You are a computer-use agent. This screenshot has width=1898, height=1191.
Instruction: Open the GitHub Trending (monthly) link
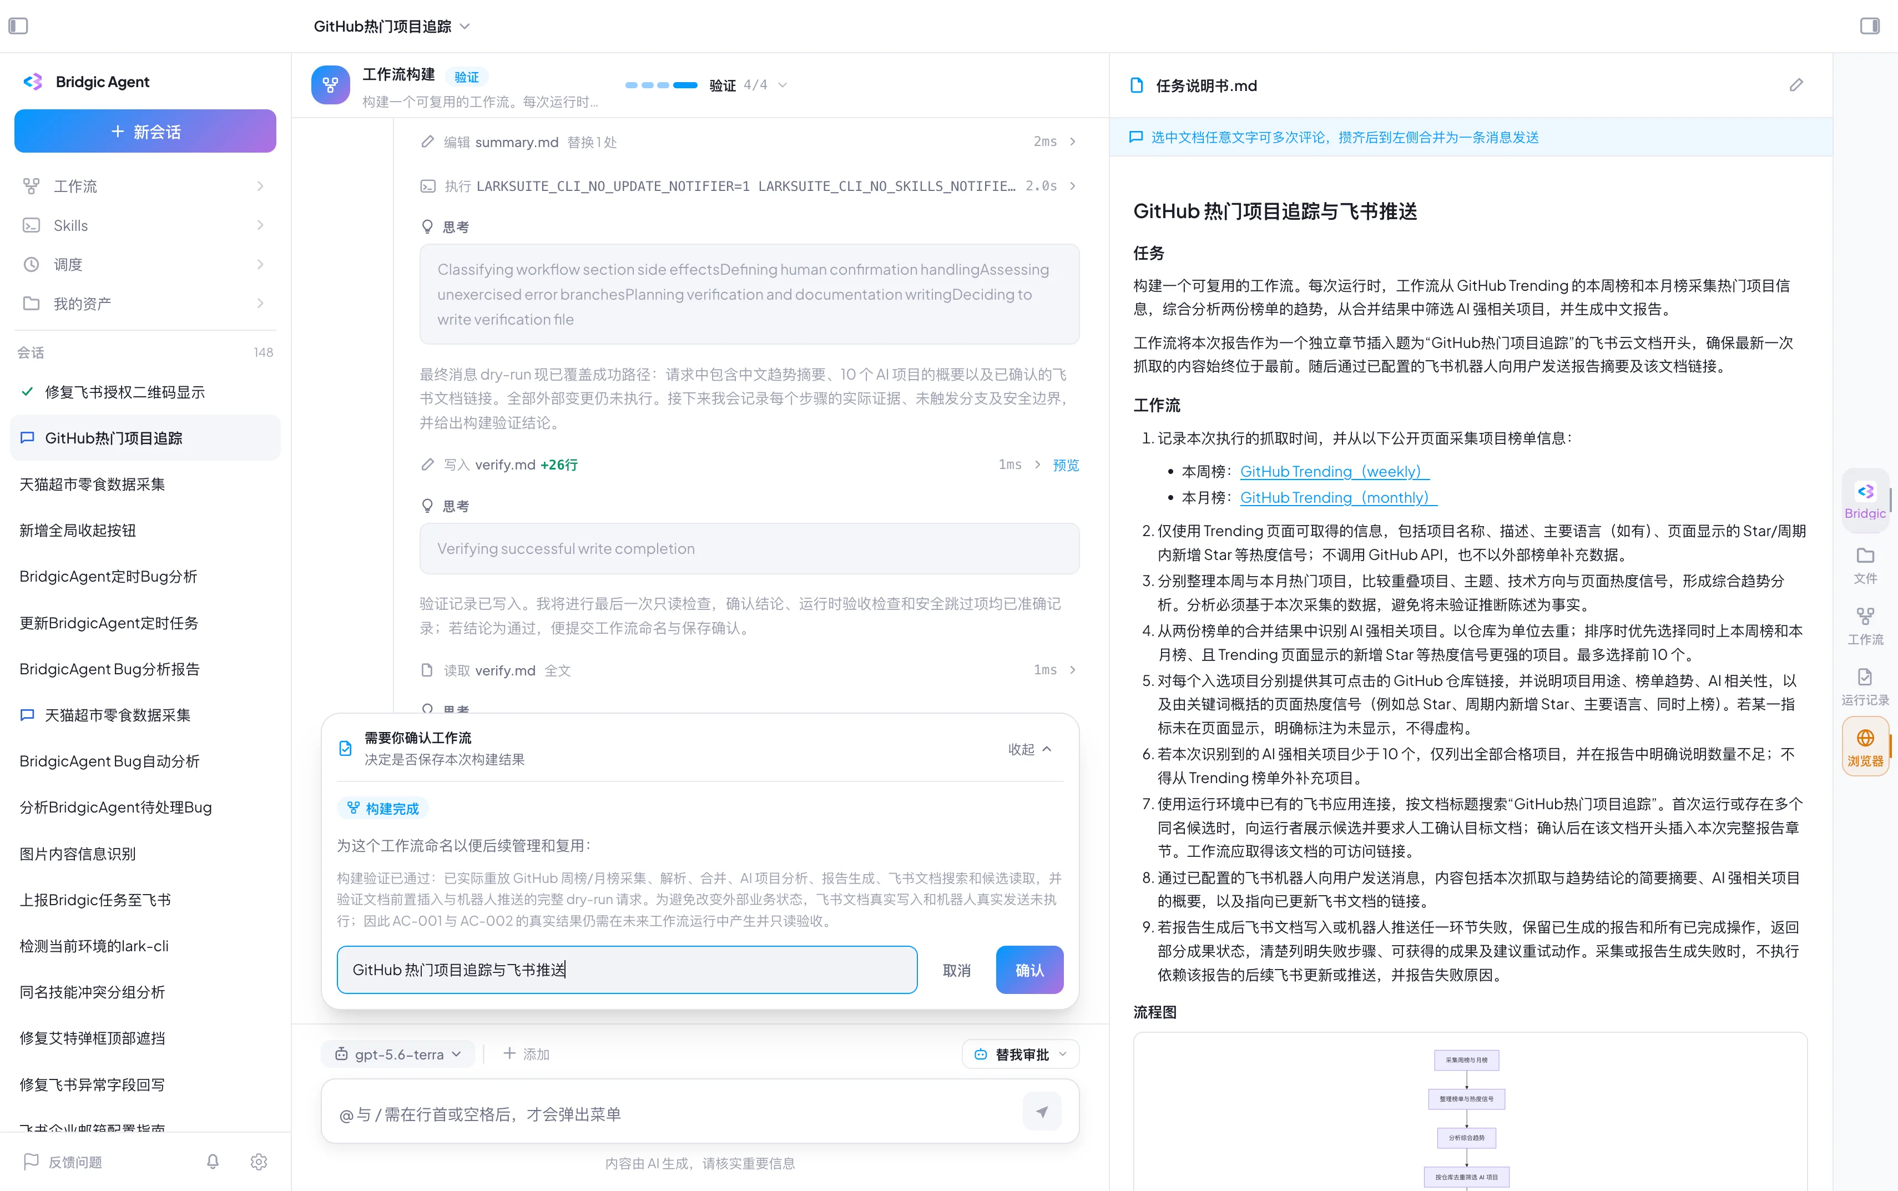click(1338, 497)
